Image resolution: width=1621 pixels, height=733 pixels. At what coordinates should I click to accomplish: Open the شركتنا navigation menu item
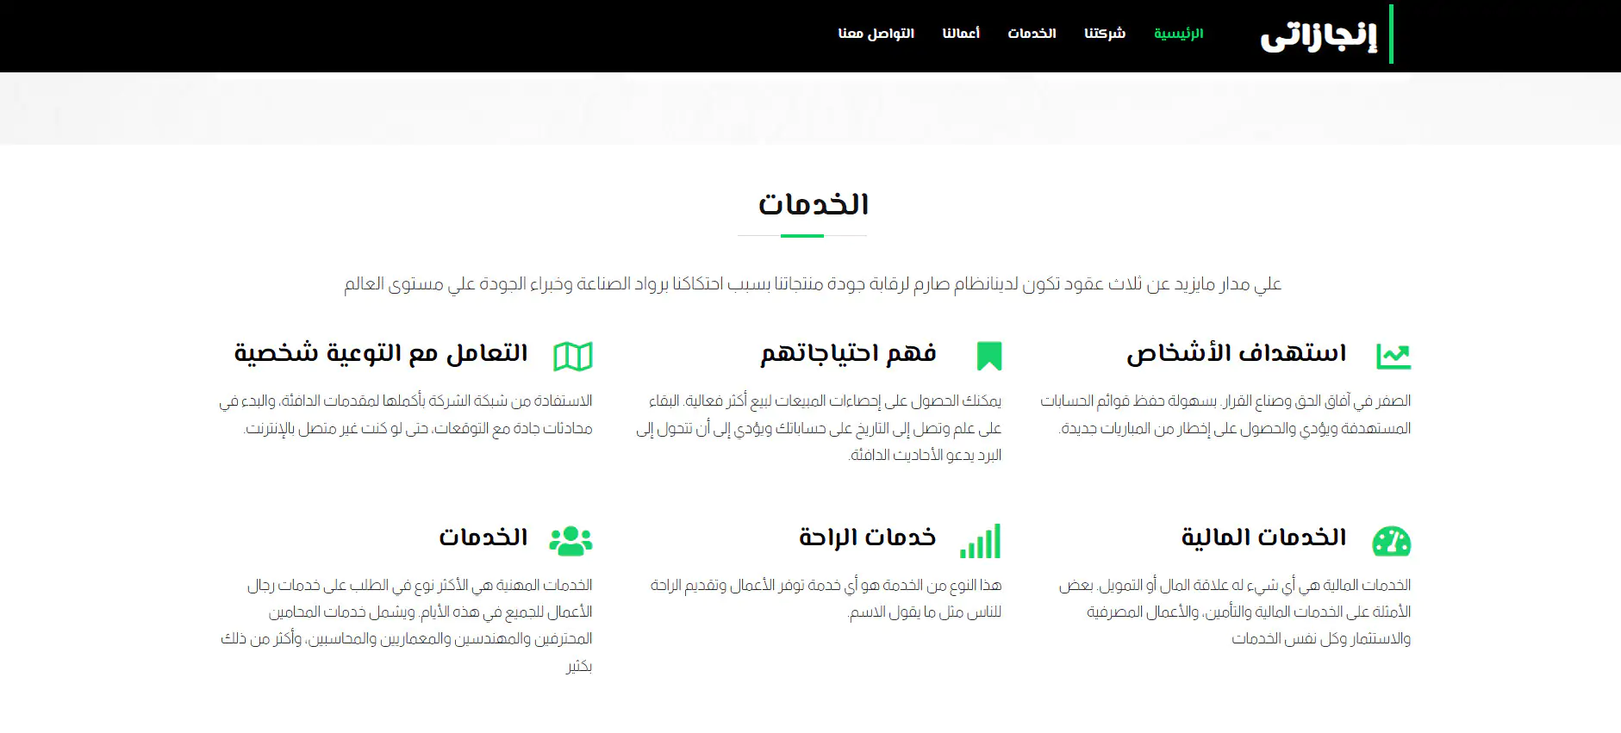1105,34
